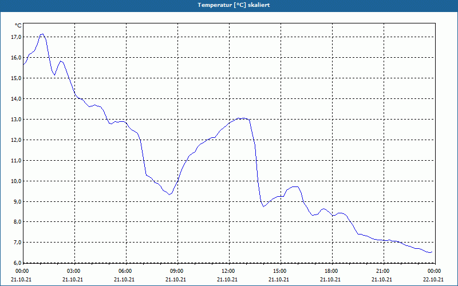Click the 09:00 time label
This screenshot has width=458, height=286.
click(x=177, y=271)
